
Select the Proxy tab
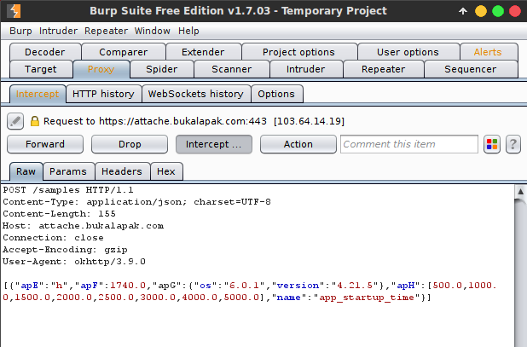pos(101,69)
